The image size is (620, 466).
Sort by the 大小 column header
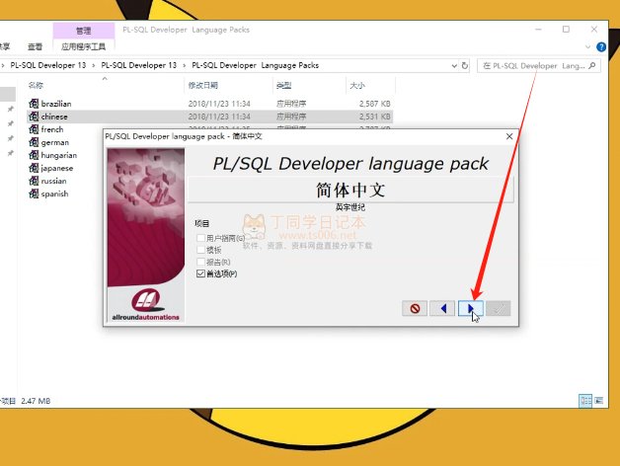pyautogui.click(x=357, y=85)
